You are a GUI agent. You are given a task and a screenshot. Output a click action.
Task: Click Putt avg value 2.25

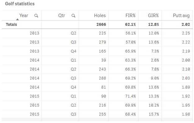(x=186, y=33)
